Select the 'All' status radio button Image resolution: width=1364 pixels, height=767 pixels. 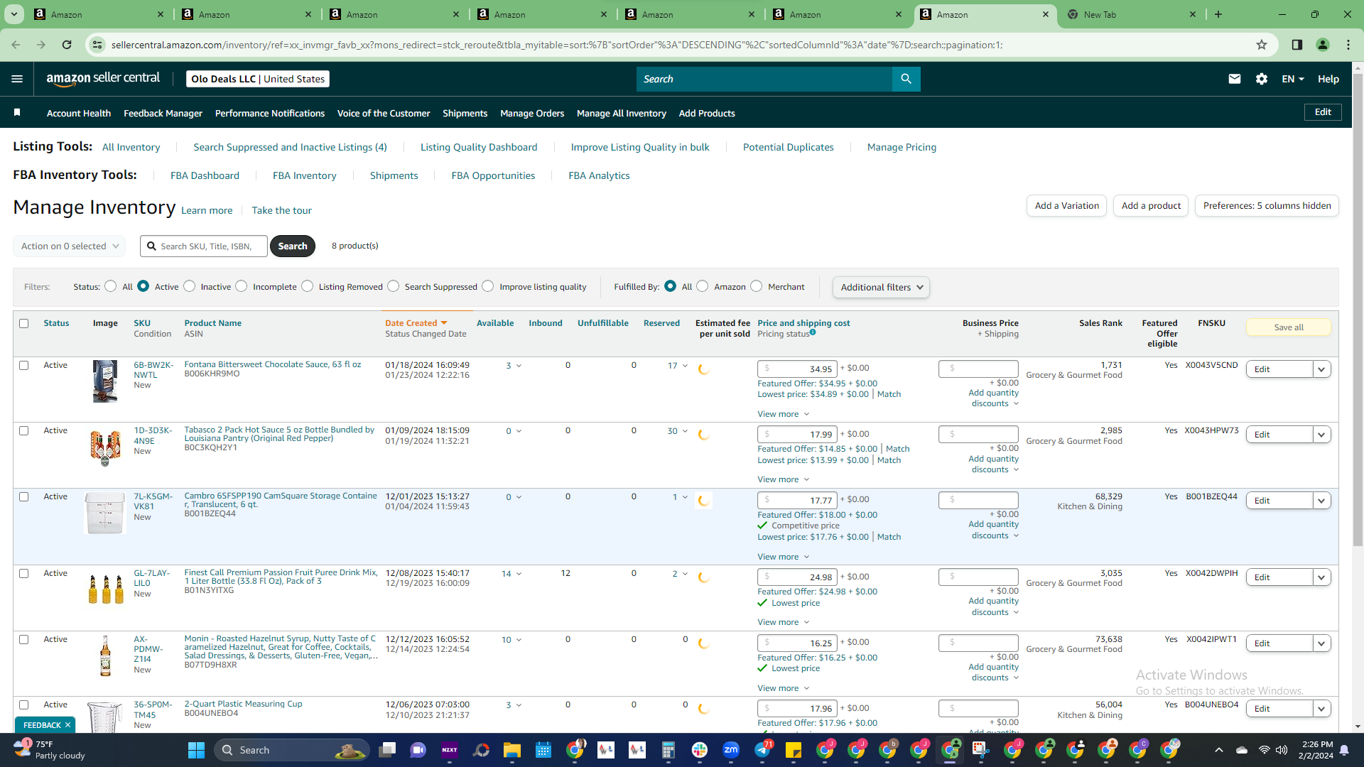pos(110,286)
